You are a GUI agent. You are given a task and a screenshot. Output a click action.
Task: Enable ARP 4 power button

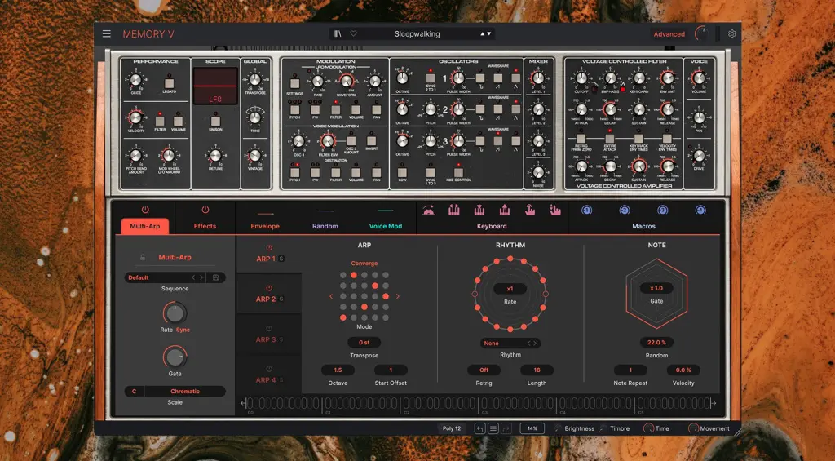click(x=269, y=370)
